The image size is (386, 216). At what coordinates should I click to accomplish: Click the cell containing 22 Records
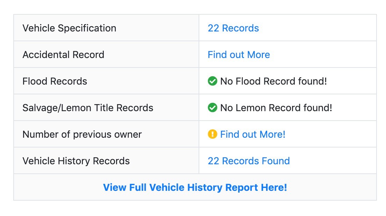(287, 28)
